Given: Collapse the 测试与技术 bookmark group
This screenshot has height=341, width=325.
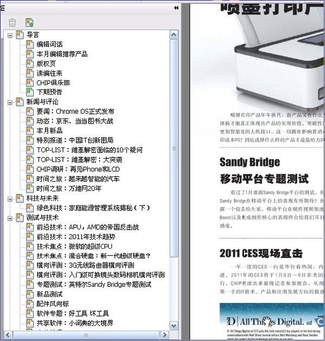Looking at the screenshot, I should click(x=10, y=218).
